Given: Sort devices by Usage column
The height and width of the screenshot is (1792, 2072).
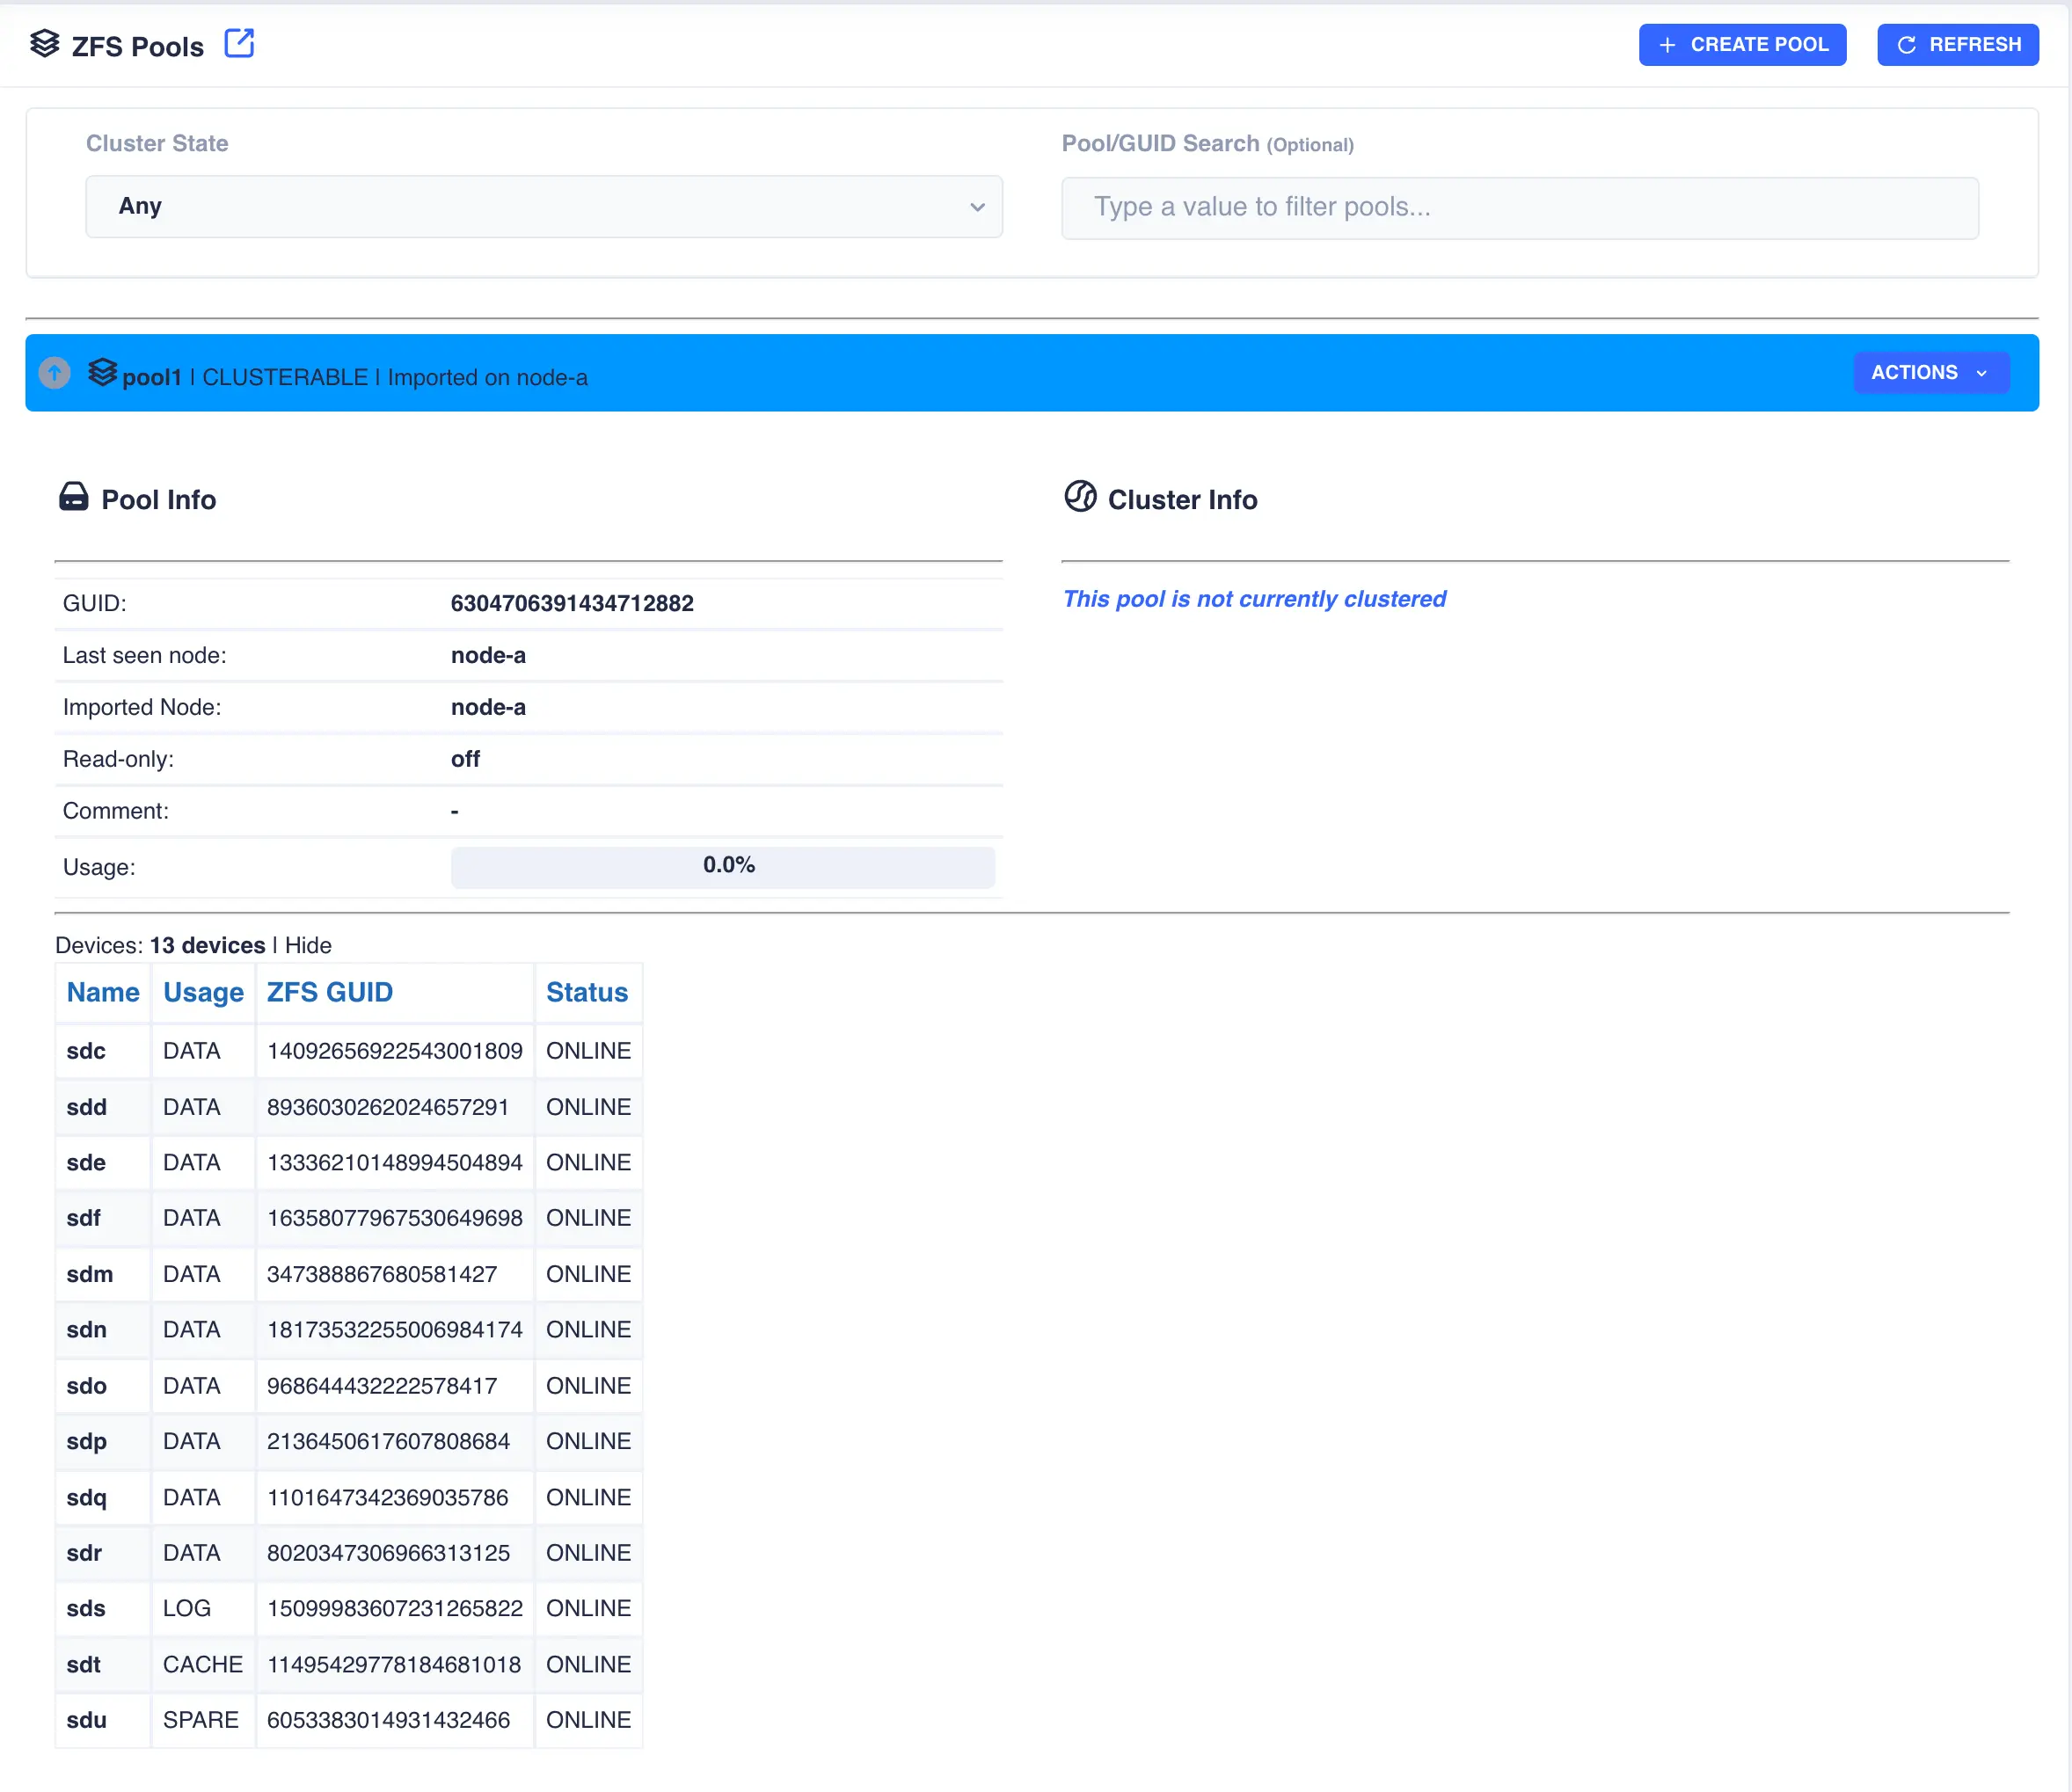Looking at the screenshot, I should (x=203, y=992).
